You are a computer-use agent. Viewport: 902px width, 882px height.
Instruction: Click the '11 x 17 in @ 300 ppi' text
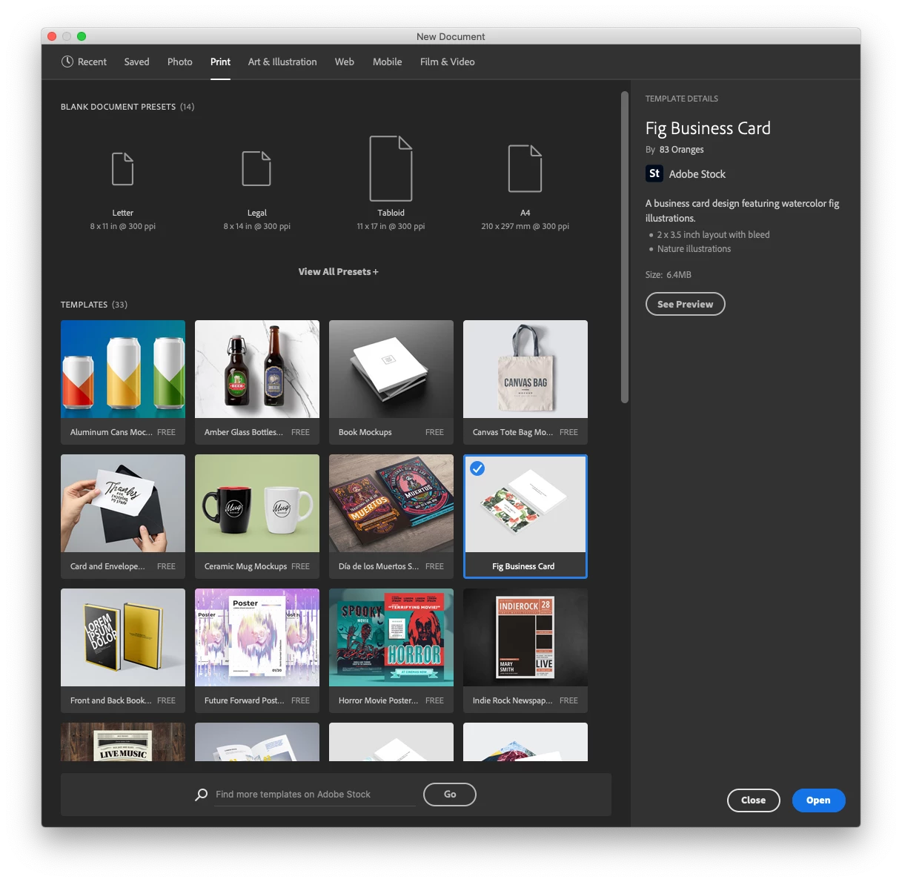[x=391, y=226]
